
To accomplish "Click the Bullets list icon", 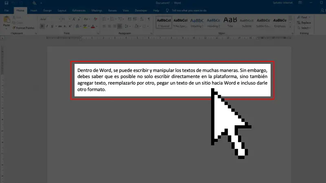I will (104, 19).
